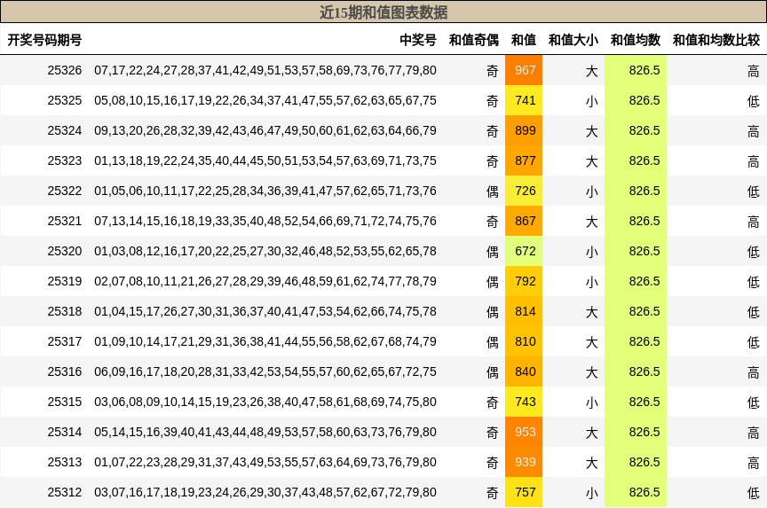Click the 和值 column header
Viewport: 767px width, 508px height.
click(x=524, y=40)
